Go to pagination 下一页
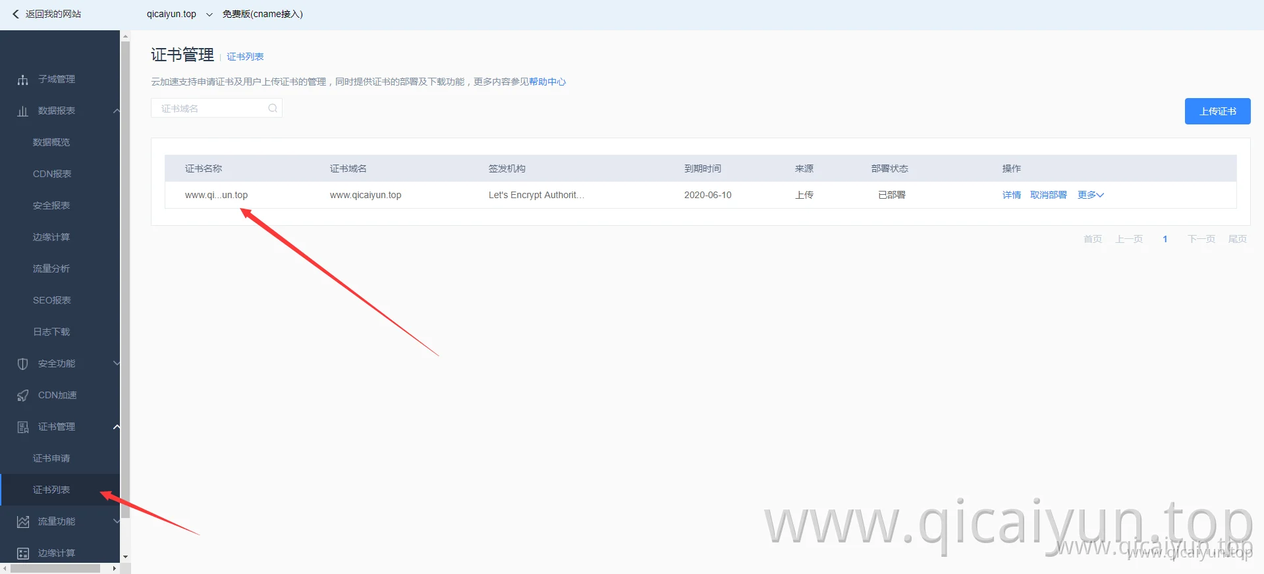This screenshot has width=1264, height=574. pyautogui.click(x=1201, y=239)
